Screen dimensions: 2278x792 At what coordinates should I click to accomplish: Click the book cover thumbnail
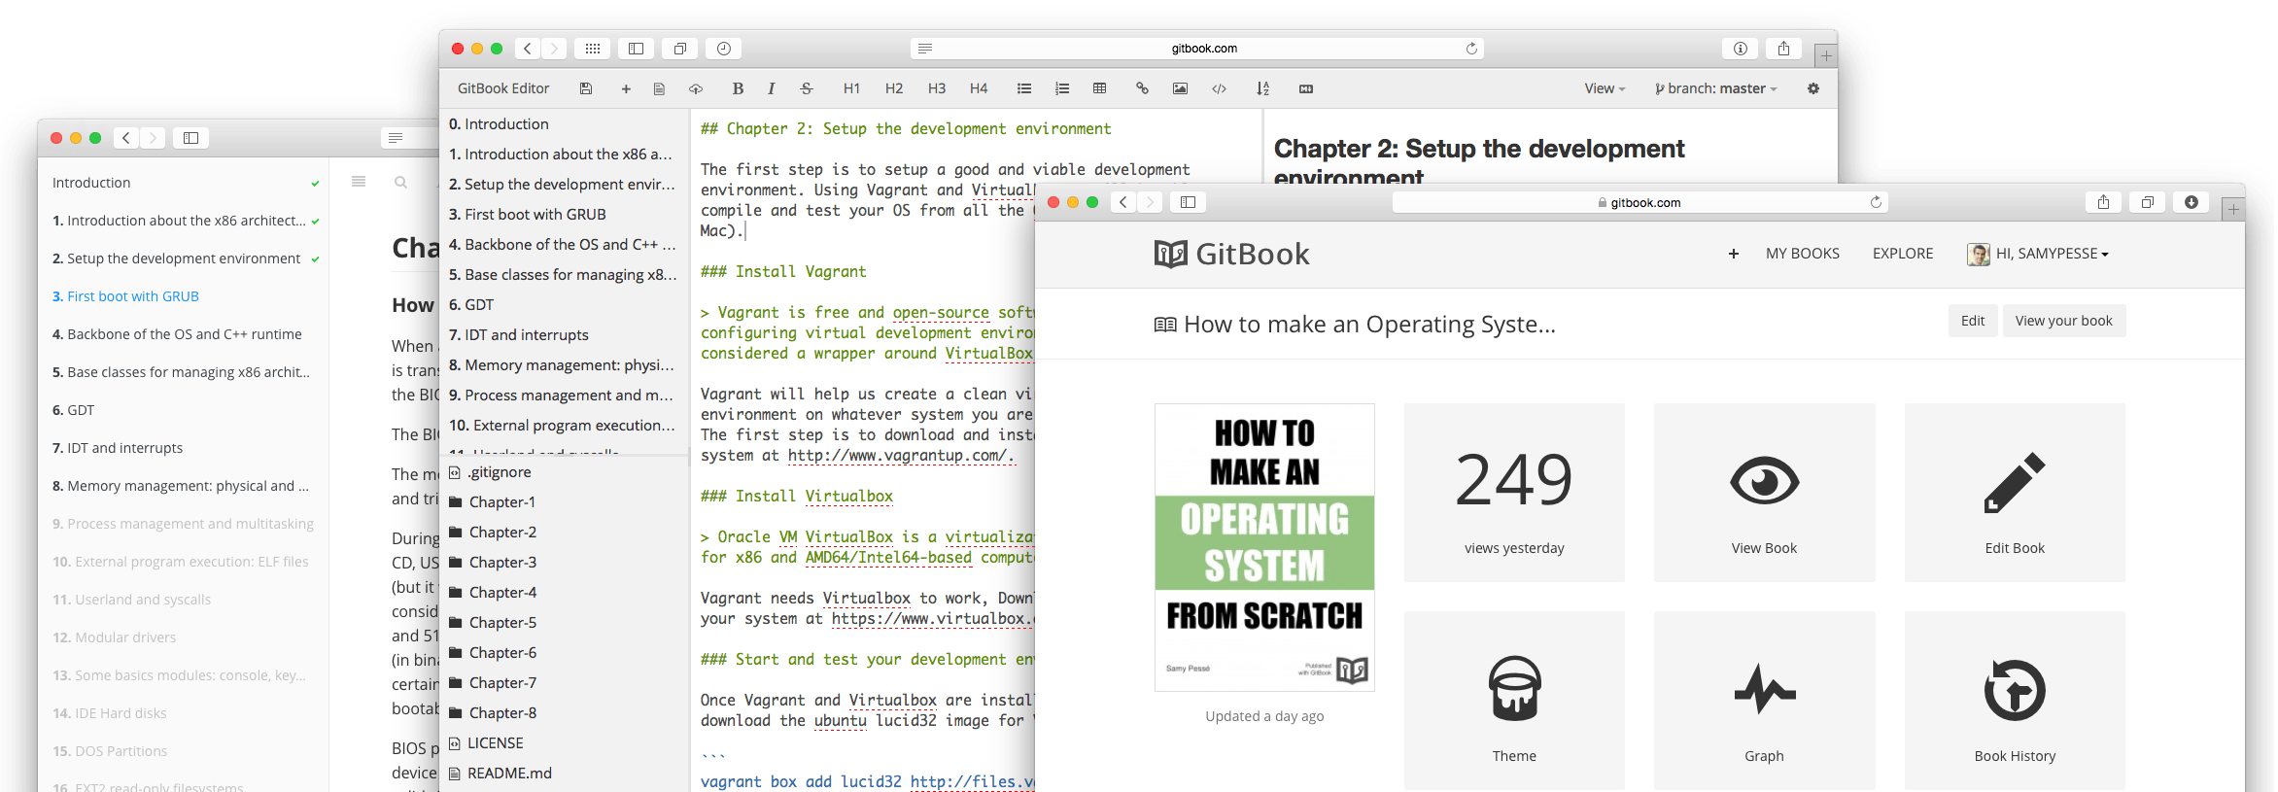point(1264,547)
